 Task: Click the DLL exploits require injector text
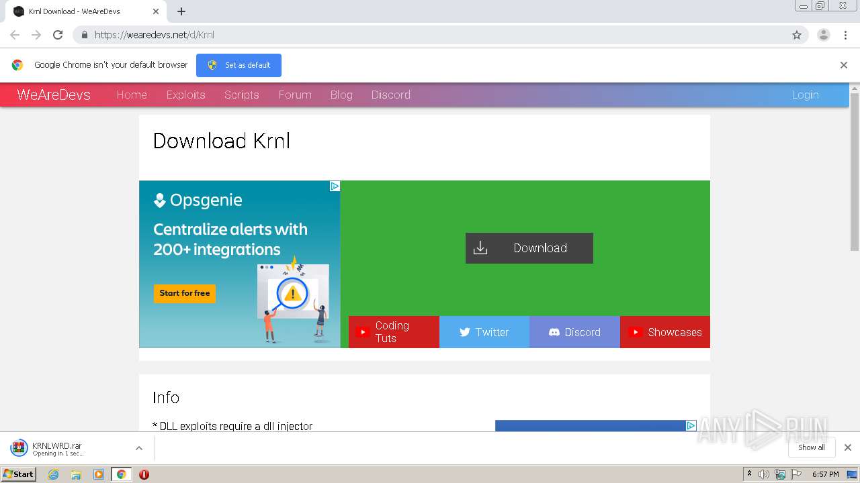(x=232, y=426)
